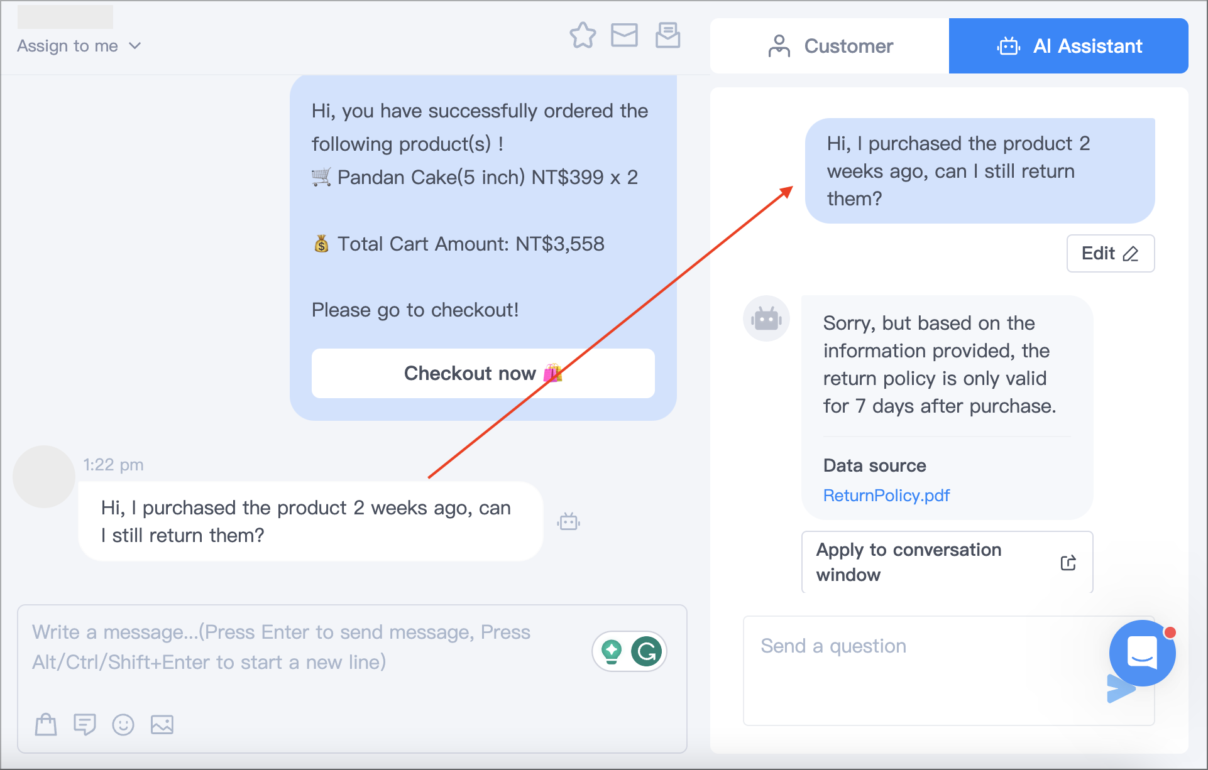Star this conversation with the star icon
This screenshot has width=1208, height=770.
583,35
